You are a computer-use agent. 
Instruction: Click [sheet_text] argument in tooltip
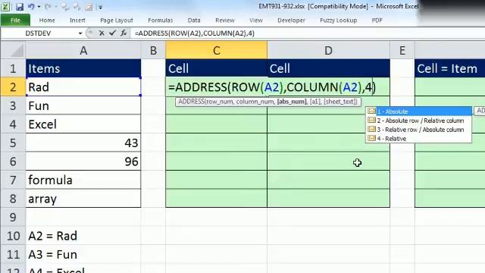click(x=340, y=102)
